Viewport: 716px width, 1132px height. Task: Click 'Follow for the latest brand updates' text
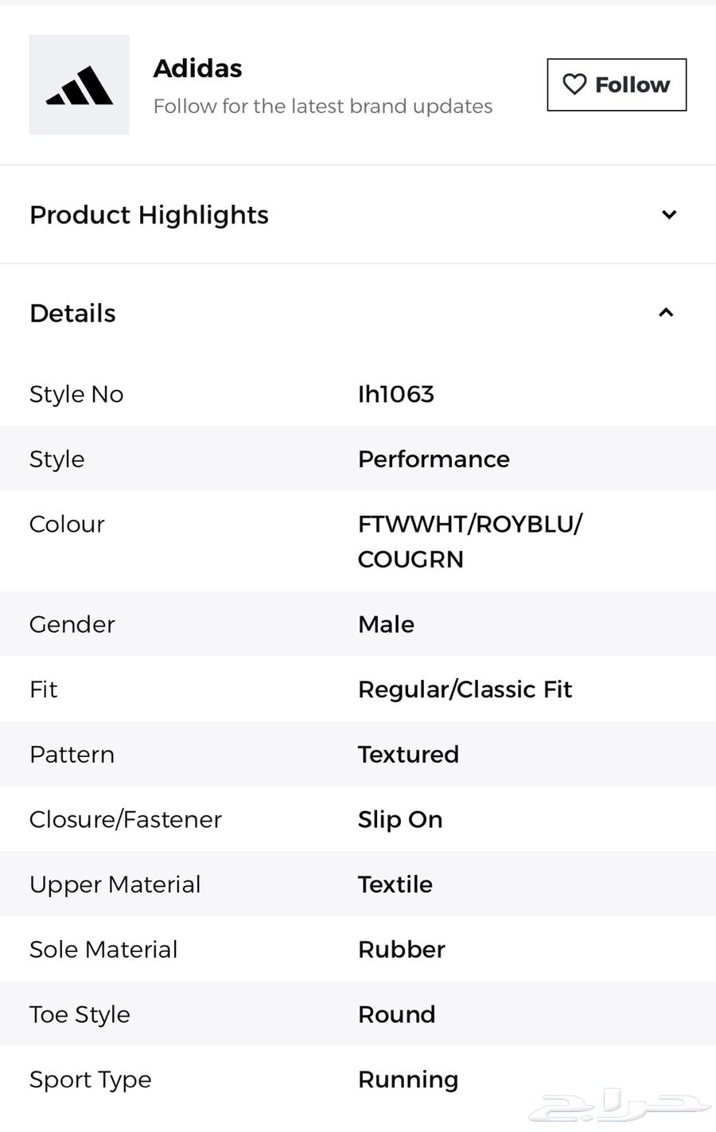(x=322, y=106)
